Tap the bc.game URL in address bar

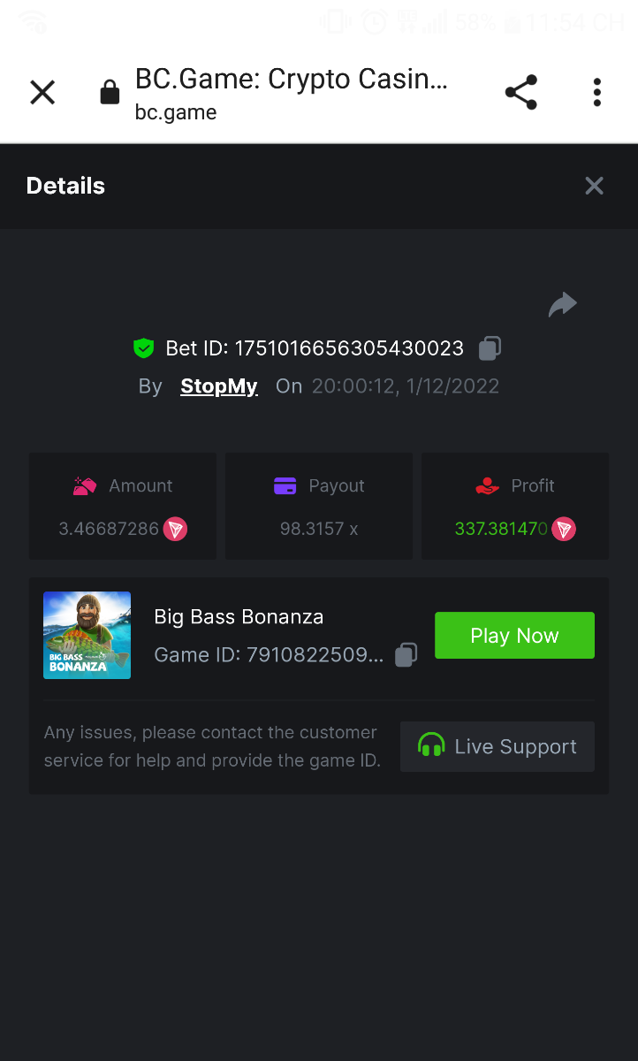click(176, 113)
